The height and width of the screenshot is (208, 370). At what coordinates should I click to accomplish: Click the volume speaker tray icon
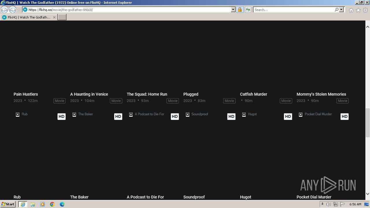pos(329,204)
